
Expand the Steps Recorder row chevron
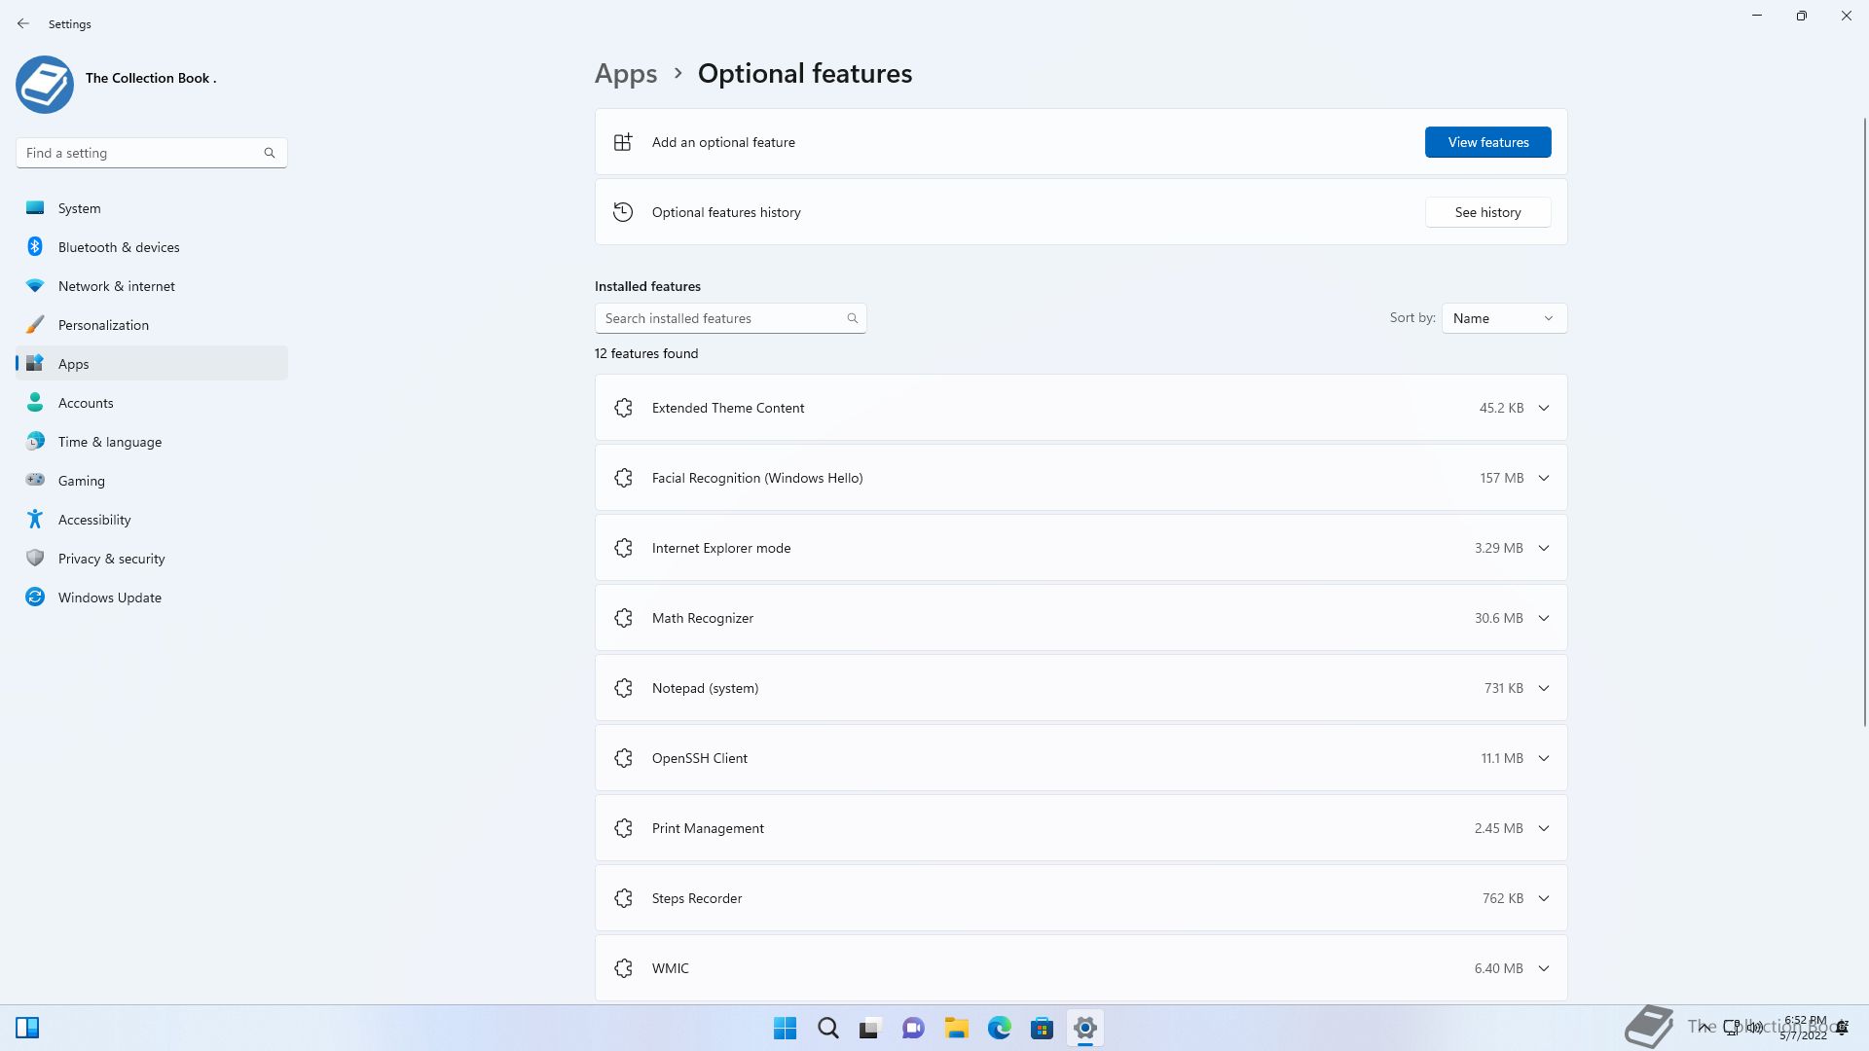point(1543,898)
